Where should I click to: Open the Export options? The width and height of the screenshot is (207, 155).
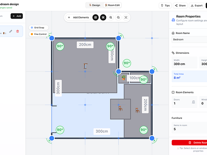click(197, 6)
